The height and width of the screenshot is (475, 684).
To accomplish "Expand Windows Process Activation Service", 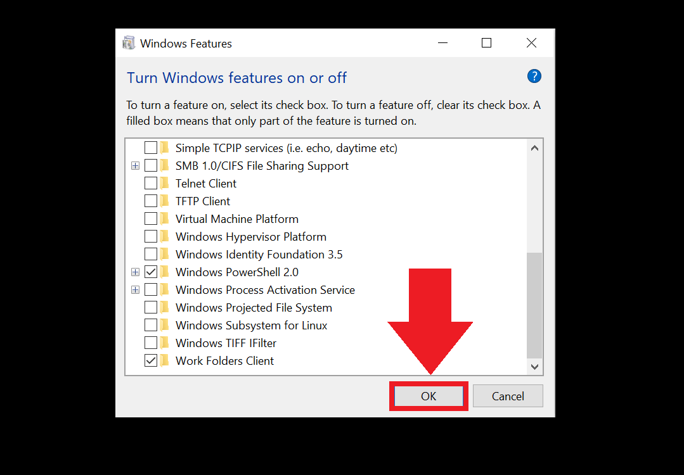I will (135, 289).
